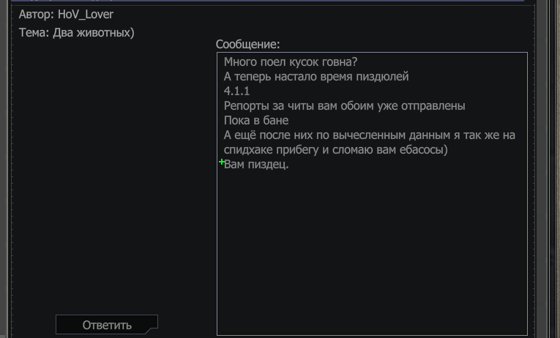Click the vertical scrollbar strip at window's right edge
Screen dimensions: 560x338
(553, 169)
